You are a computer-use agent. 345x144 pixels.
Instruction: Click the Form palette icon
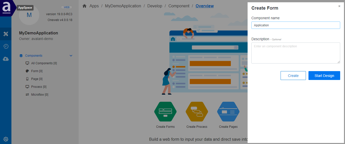27,71
